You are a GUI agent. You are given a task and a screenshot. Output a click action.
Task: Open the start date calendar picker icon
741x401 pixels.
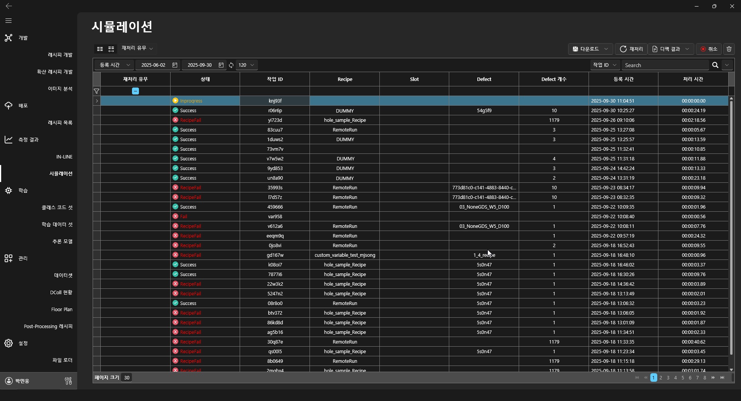click(175, 65)
